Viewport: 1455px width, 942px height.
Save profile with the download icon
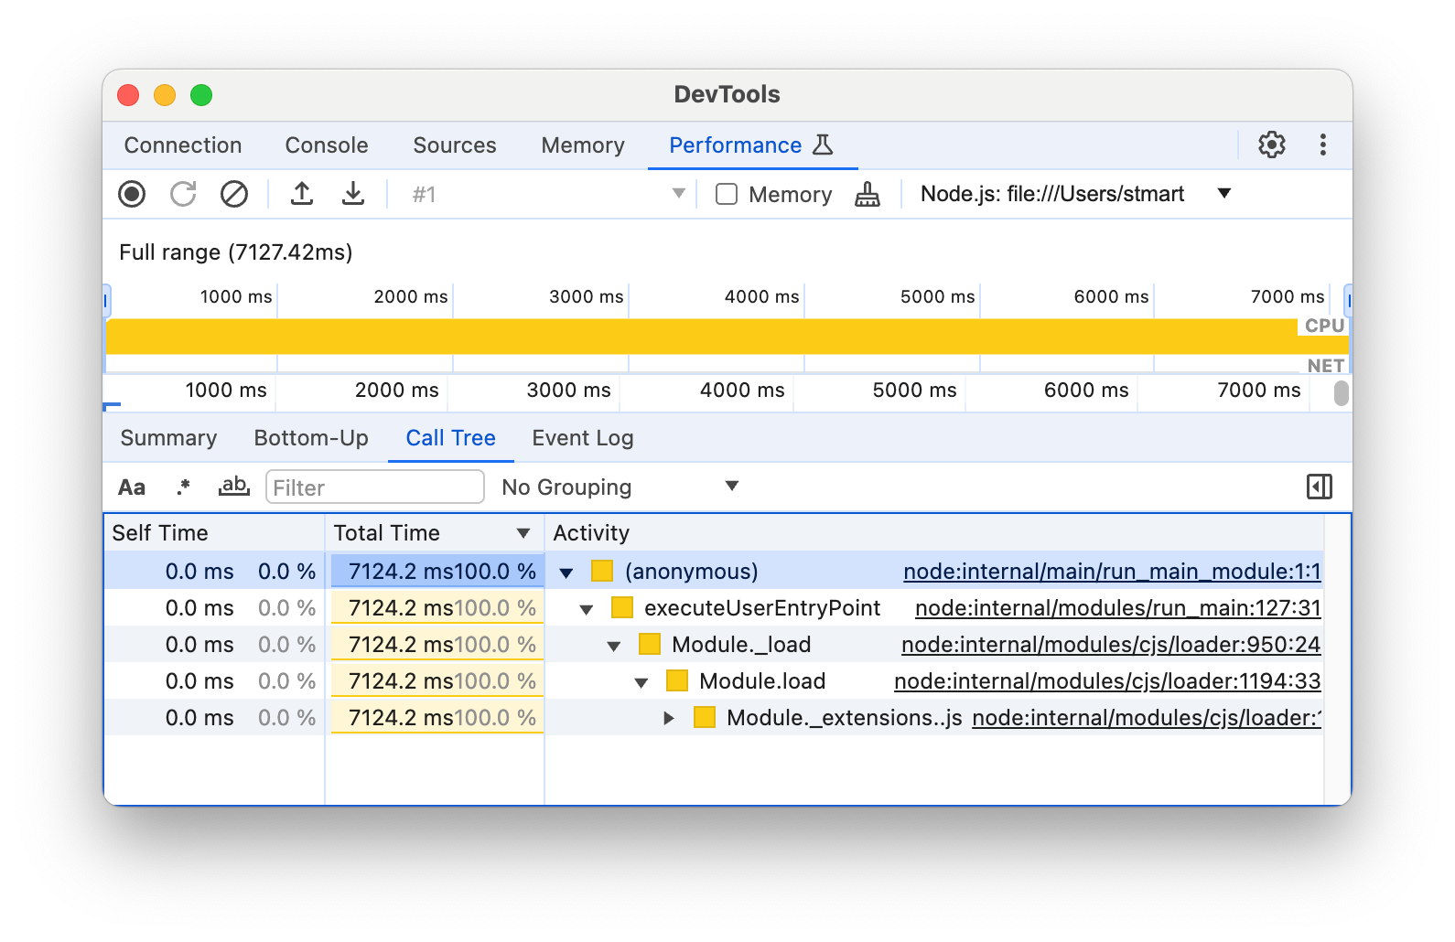[x=353, y=194]
